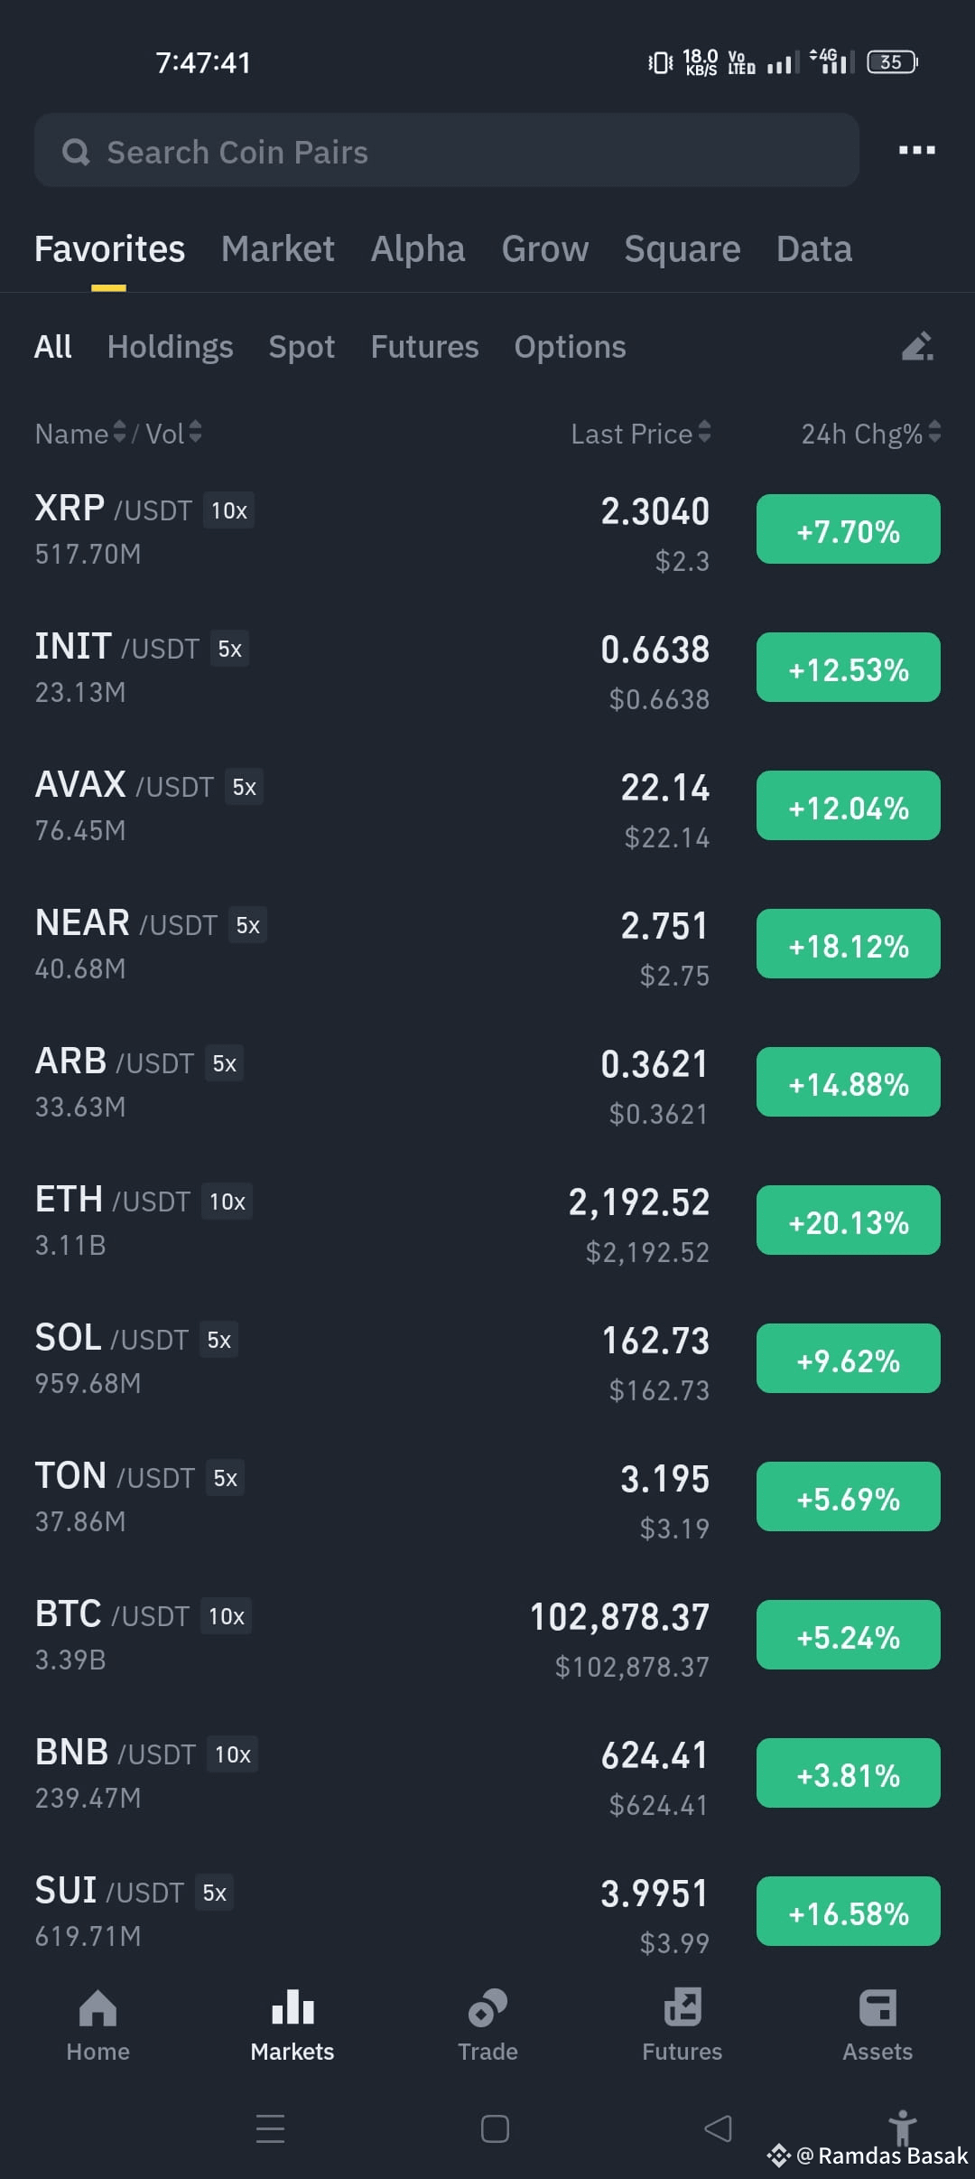Open the three-dot more options menu
This screenshot has width=975, height=2179.
(x=916, y=150)
